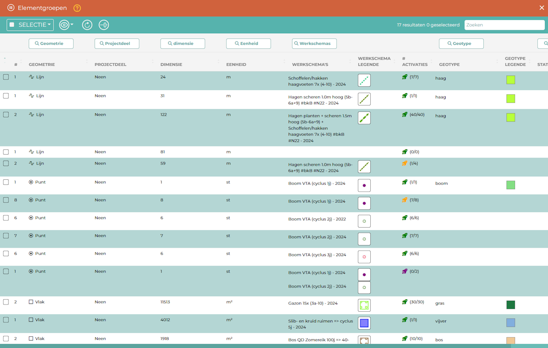Tick the checkbox for the 11513 m² Vlak row
The height and width of the screenshot is (348, 548).
coord(6,302)
